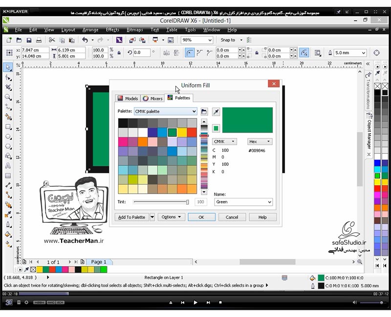Viewport: 391px width, 317px height.
Task: Open the CMYK color model dropdown
Action: click(x=224, y=141)
